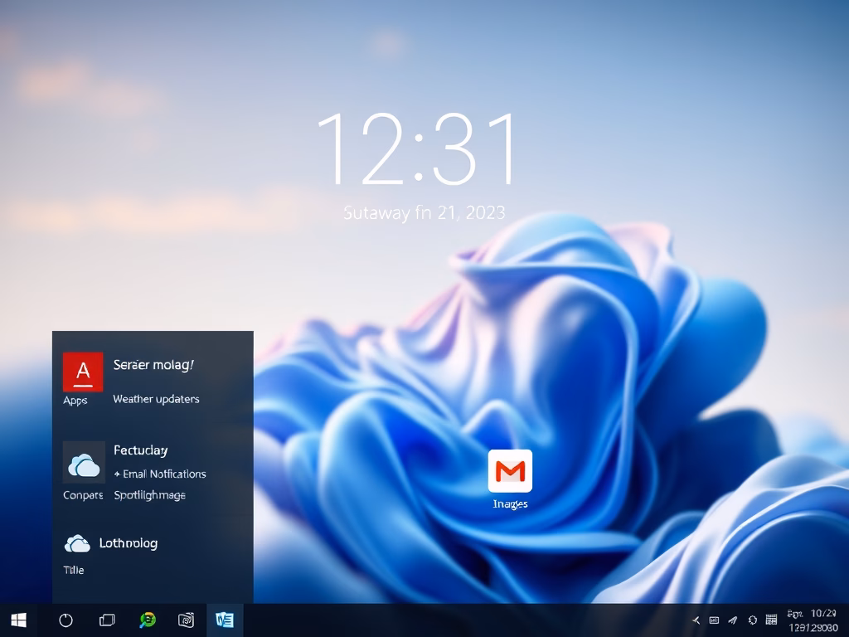Open Task View from the taskbar
The height and width of the screenshot is (637, 849).
[107, 620]
